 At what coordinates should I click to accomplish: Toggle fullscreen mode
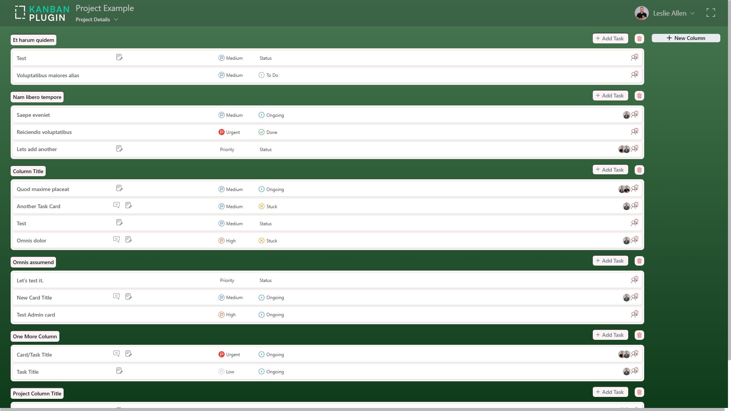point(710,13)
